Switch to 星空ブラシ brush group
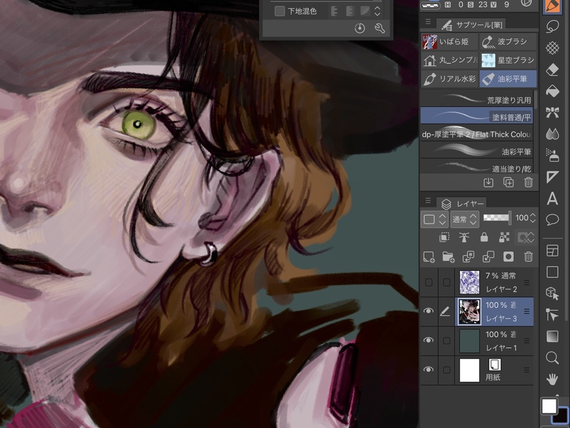The width and height of the screenshot is (570, 428). 508,60
